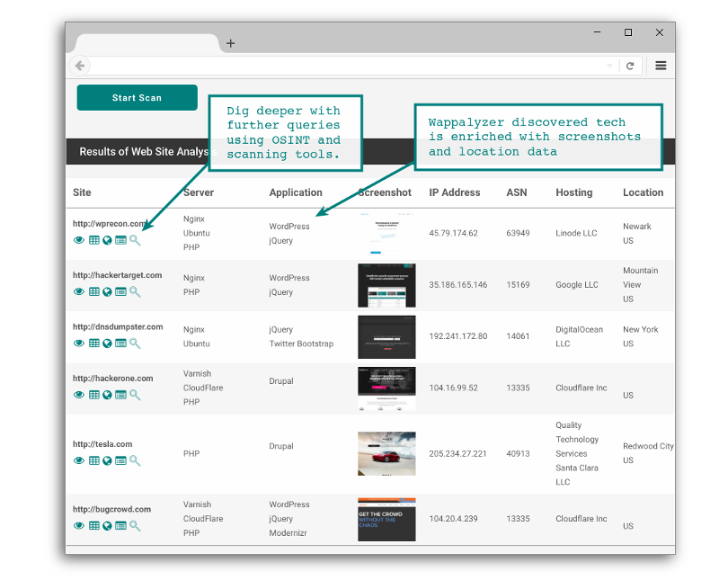
Task: View the hackerone.com screenshot thumbnail
Action: tap(386, 388)
